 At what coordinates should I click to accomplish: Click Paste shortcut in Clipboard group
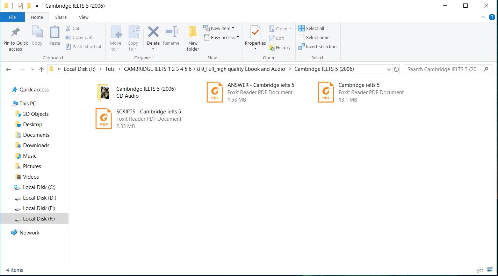point(83,46)
